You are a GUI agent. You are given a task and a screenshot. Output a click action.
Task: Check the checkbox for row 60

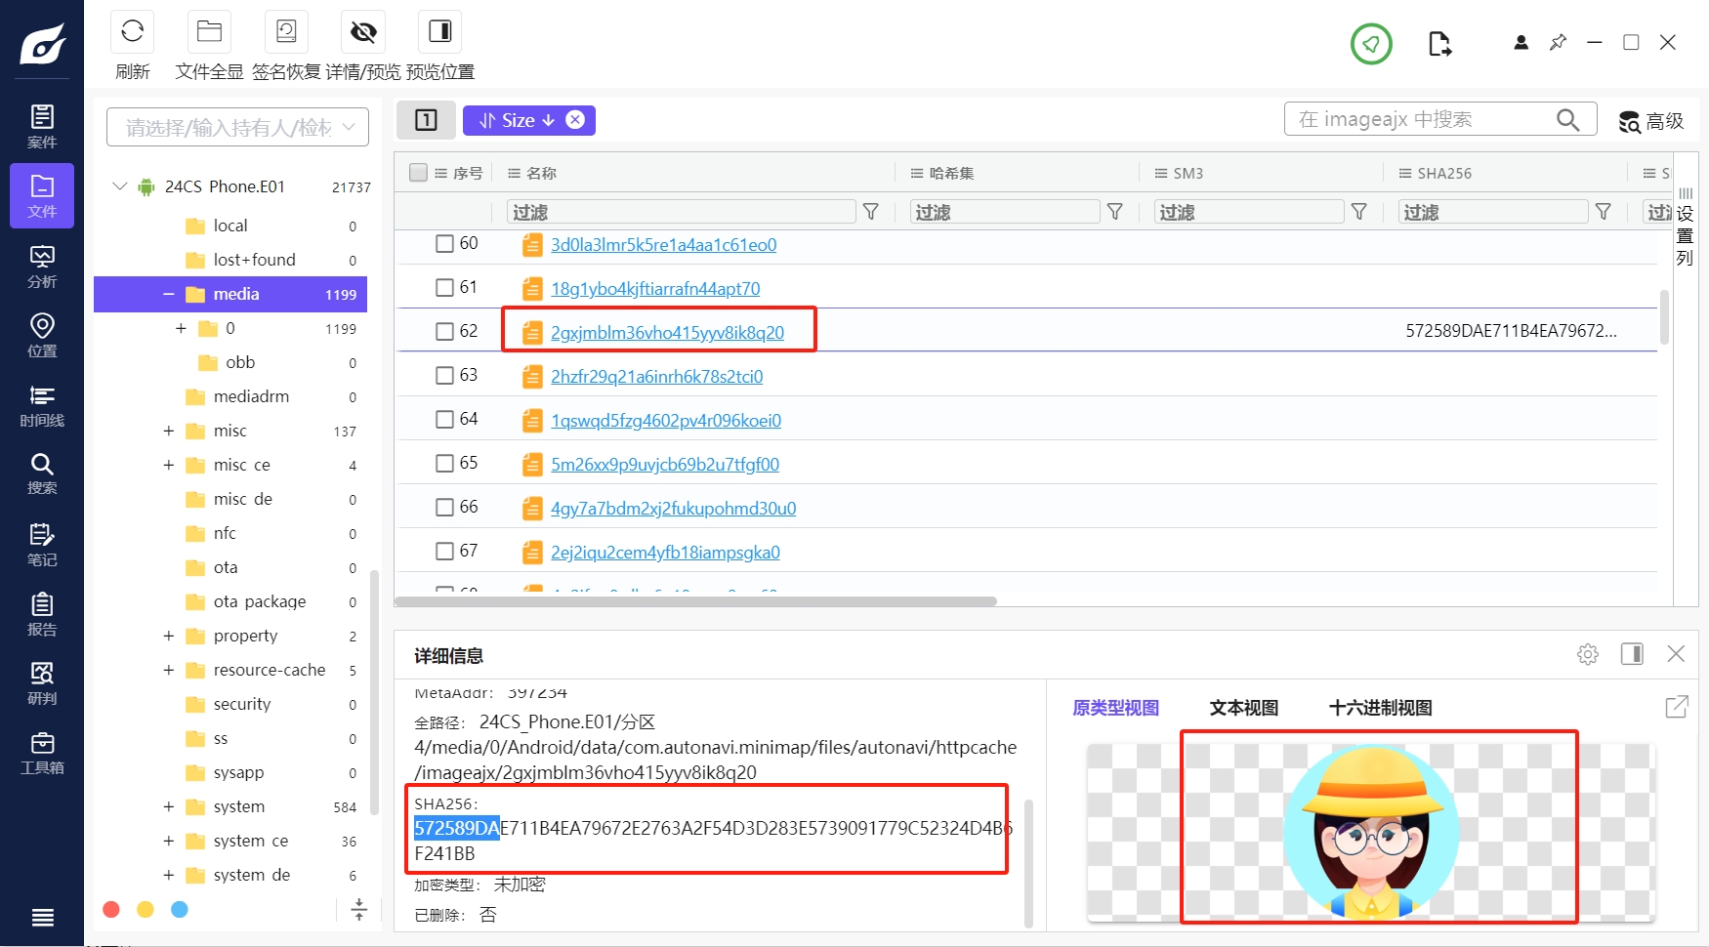(444, 243)
